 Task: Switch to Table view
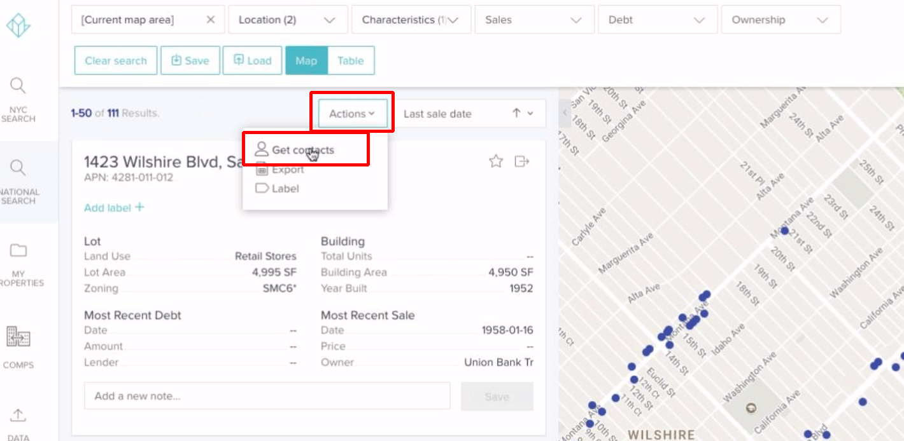(x=351, y=60)
